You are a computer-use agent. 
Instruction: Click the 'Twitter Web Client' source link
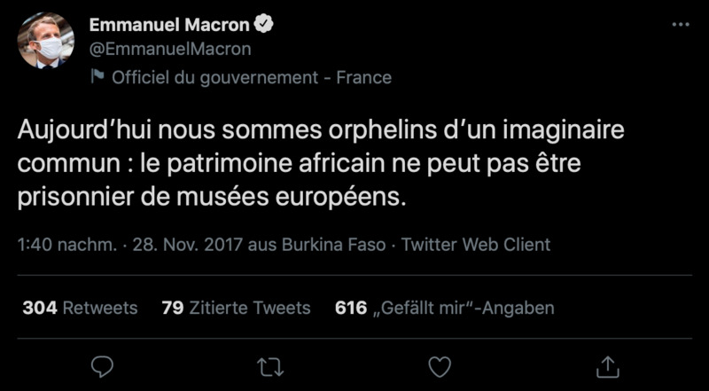click(476, 245)
